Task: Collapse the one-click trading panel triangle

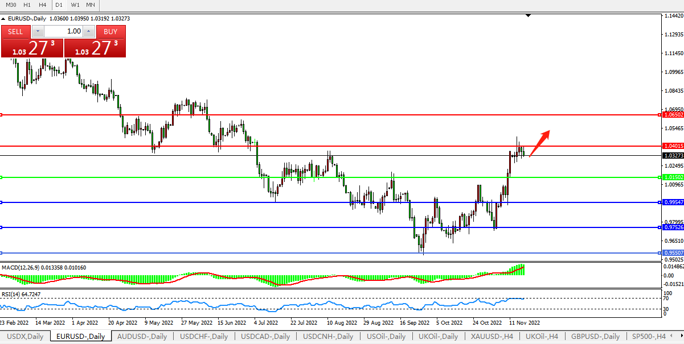Action: tap(3, 19)
